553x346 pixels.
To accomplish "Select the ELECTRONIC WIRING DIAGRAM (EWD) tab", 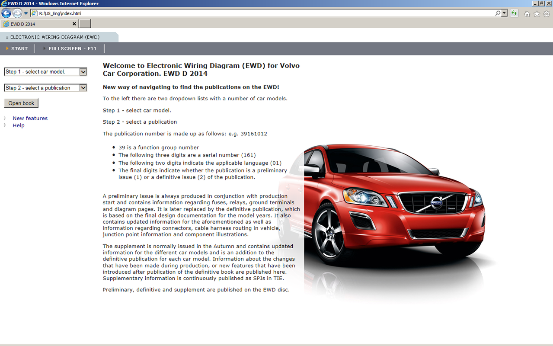I will pos(59,37).
